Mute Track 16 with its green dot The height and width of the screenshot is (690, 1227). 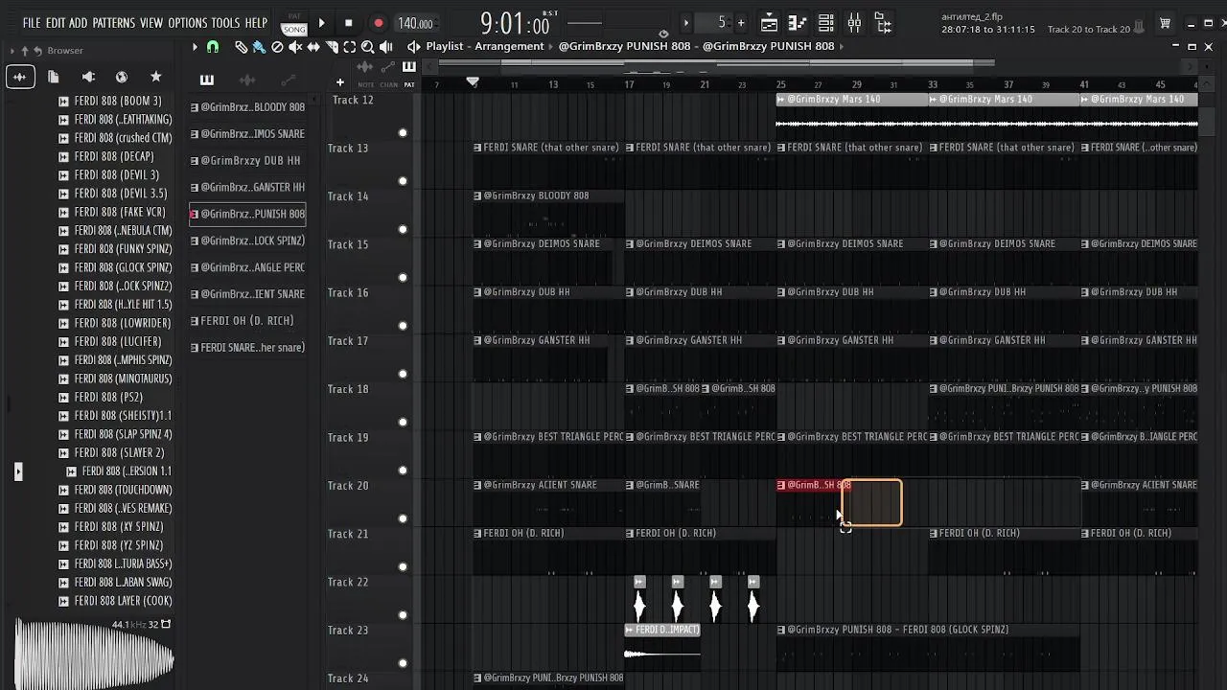click(403, 326)
